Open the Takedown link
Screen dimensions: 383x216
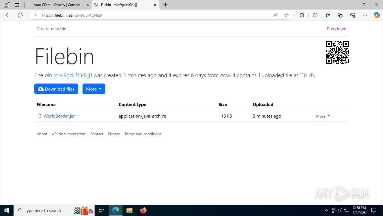click(336, 29)
